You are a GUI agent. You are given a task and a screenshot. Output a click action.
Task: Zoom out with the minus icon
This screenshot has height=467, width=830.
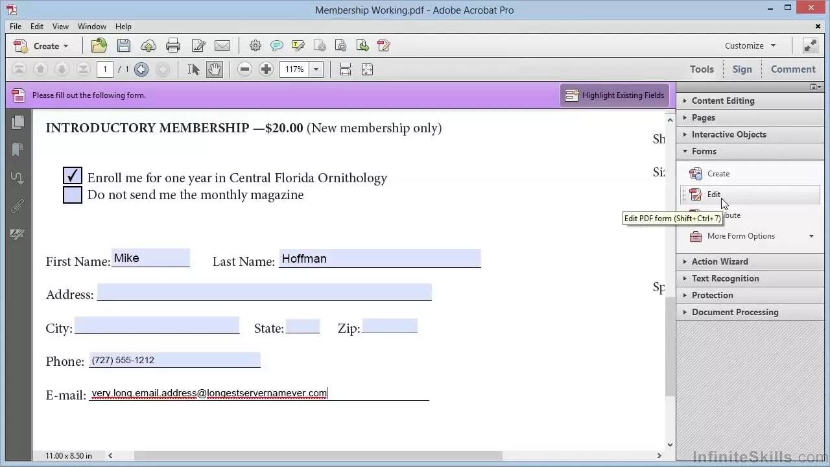coord(244,69)
